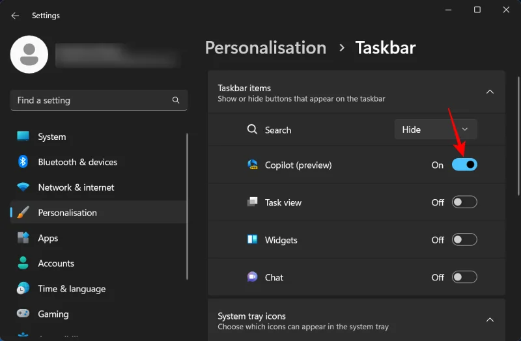521x341 pixels.
Task: Turn on the Task view toggle
Action: click(464, 202)
